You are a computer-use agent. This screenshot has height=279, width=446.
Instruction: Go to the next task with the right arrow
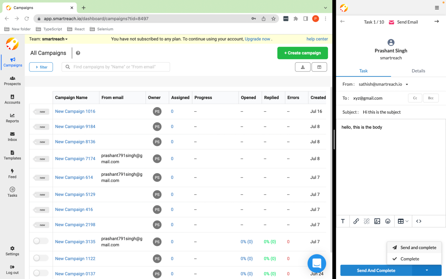[437, 22]
